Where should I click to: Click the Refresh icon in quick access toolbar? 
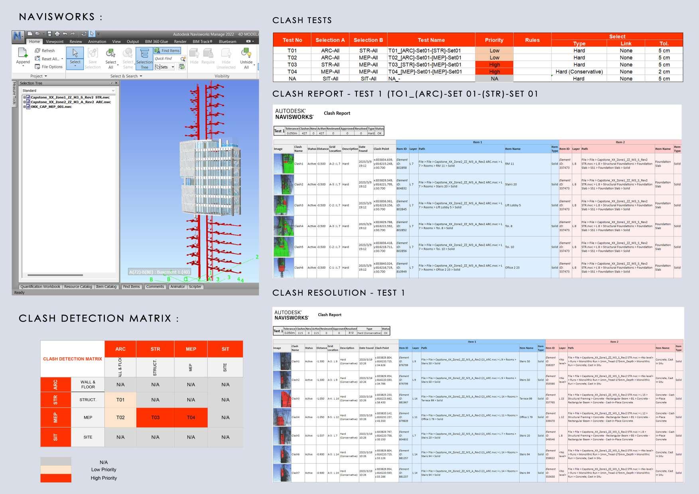[x=84, y=34]
